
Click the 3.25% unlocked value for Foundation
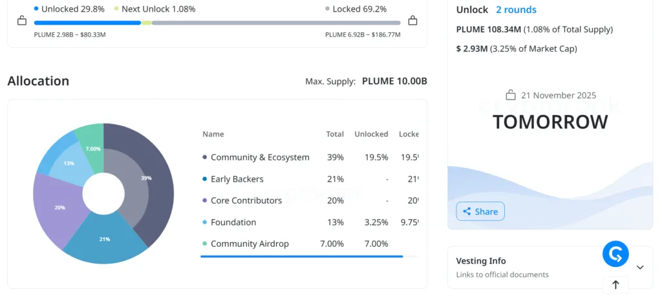(x=375, y=222)
